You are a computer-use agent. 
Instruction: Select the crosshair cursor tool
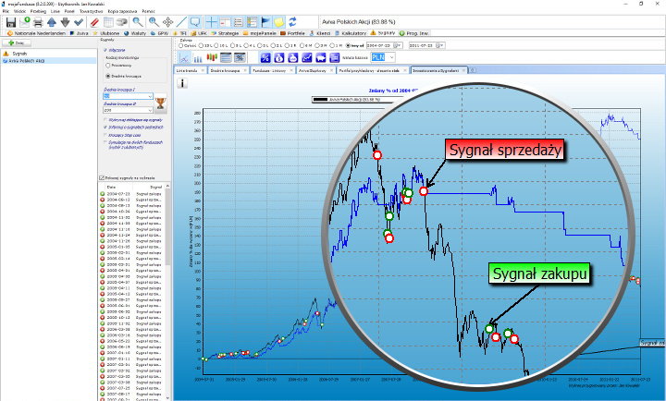(x=212, y=20)
